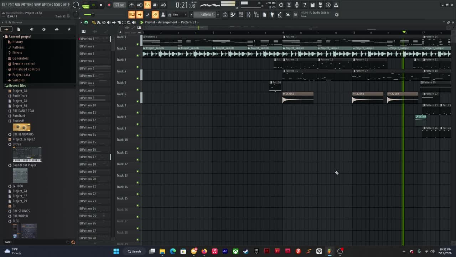
Task: Arm the record button
Action: tap(109, 5)
